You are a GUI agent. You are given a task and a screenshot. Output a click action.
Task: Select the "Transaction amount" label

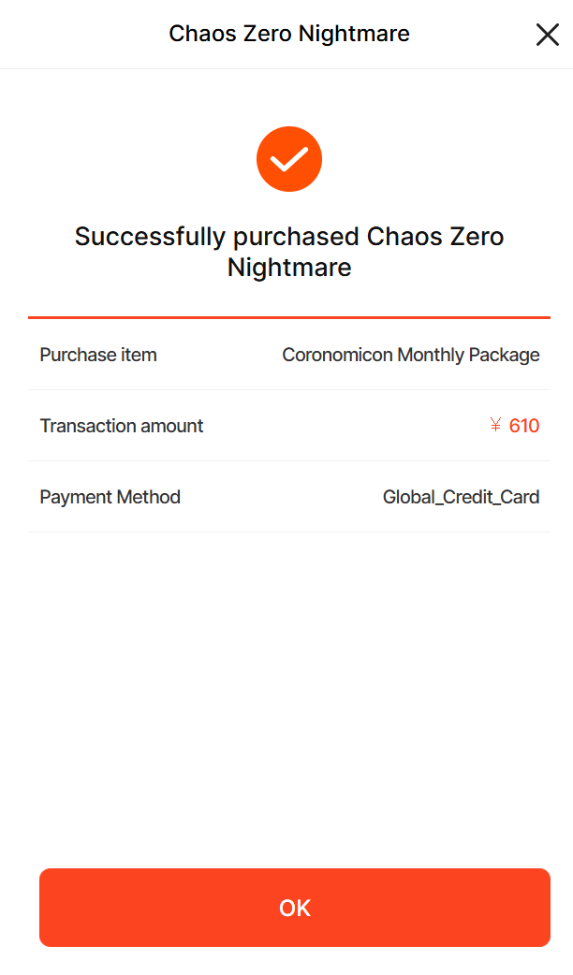(122, 426)
